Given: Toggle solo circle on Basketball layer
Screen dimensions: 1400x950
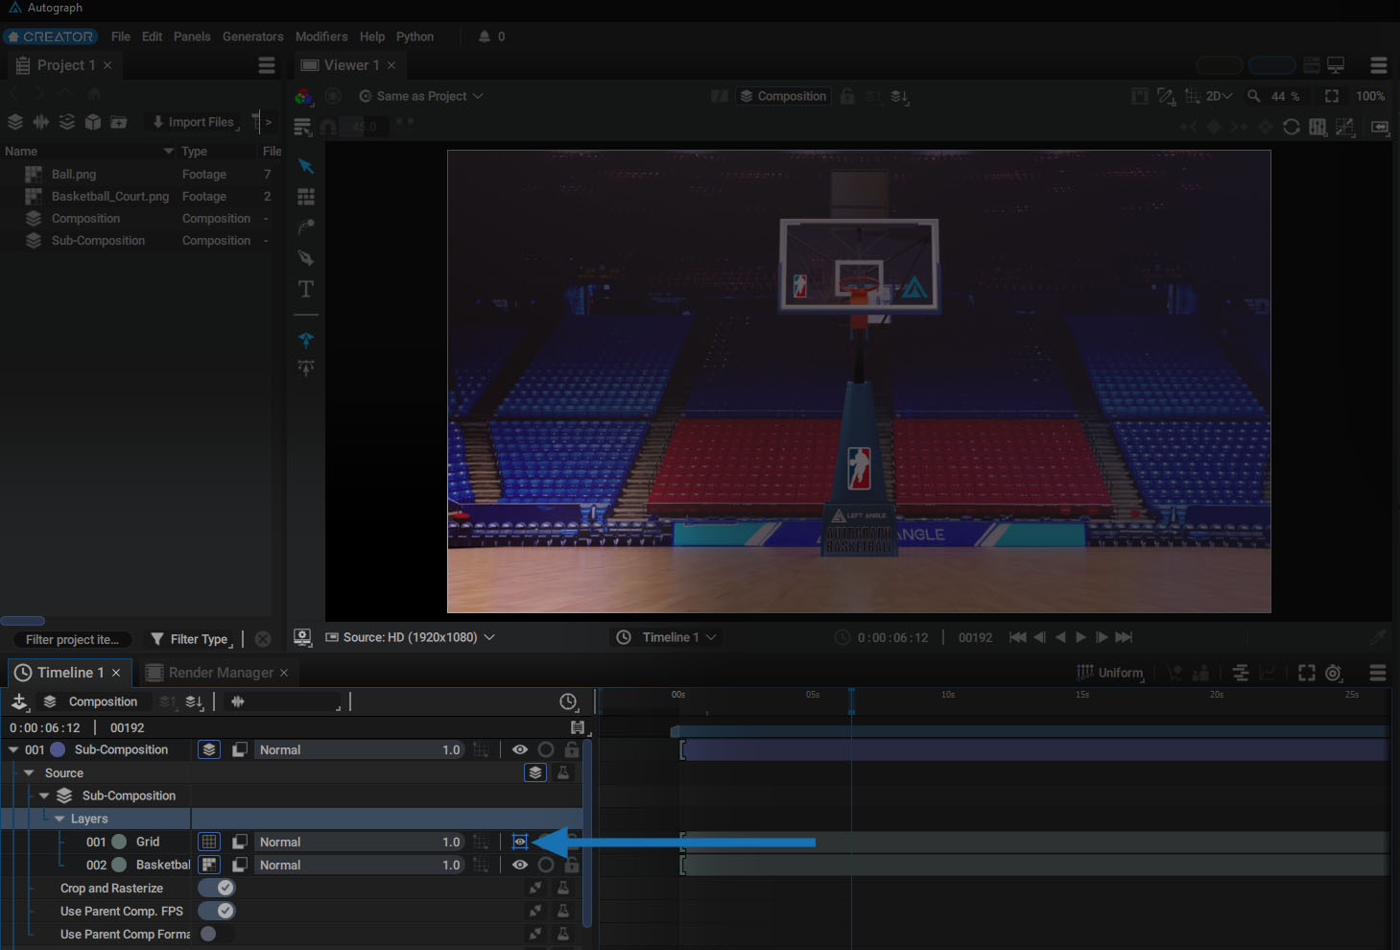Looking at the screenshot, I should coord(546,865).
